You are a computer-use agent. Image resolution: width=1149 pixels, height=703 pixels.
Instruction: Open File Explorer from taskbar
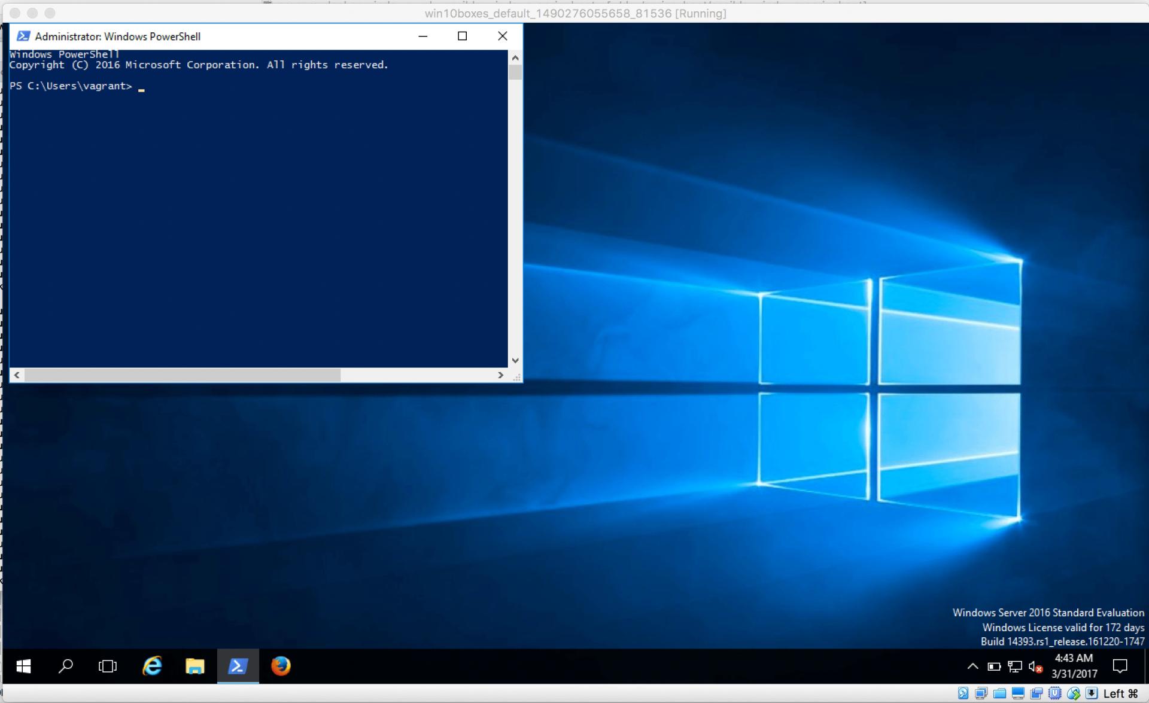(x=194, y=666)
